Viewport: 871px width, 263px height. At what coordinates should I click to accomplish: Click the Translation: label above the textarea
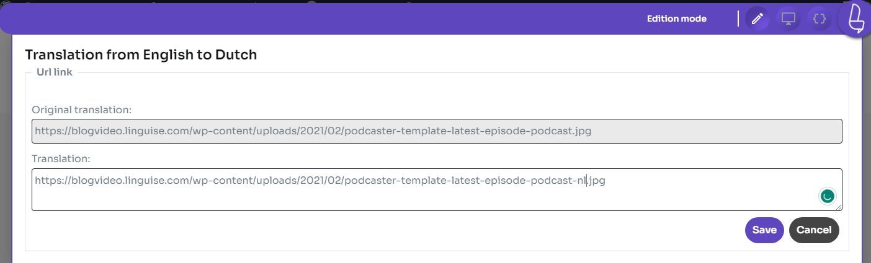click(x=61, y=159)
